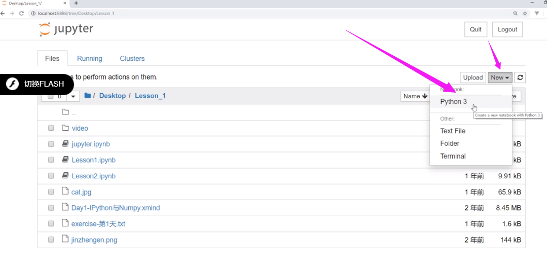Open a new browser tab
Screen dimensions: 547x275
pos(76,3)
